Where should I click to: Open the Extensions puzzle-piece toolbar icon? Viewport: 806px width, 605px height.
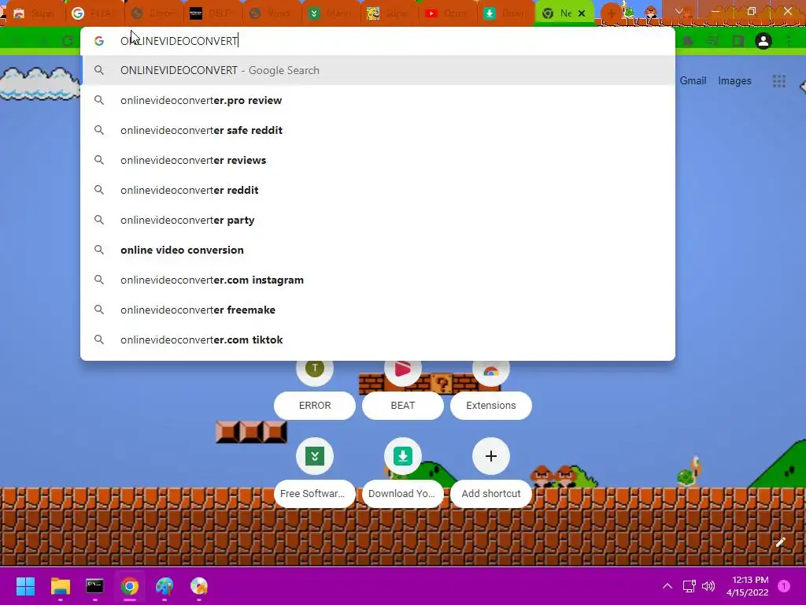(688, 41)
